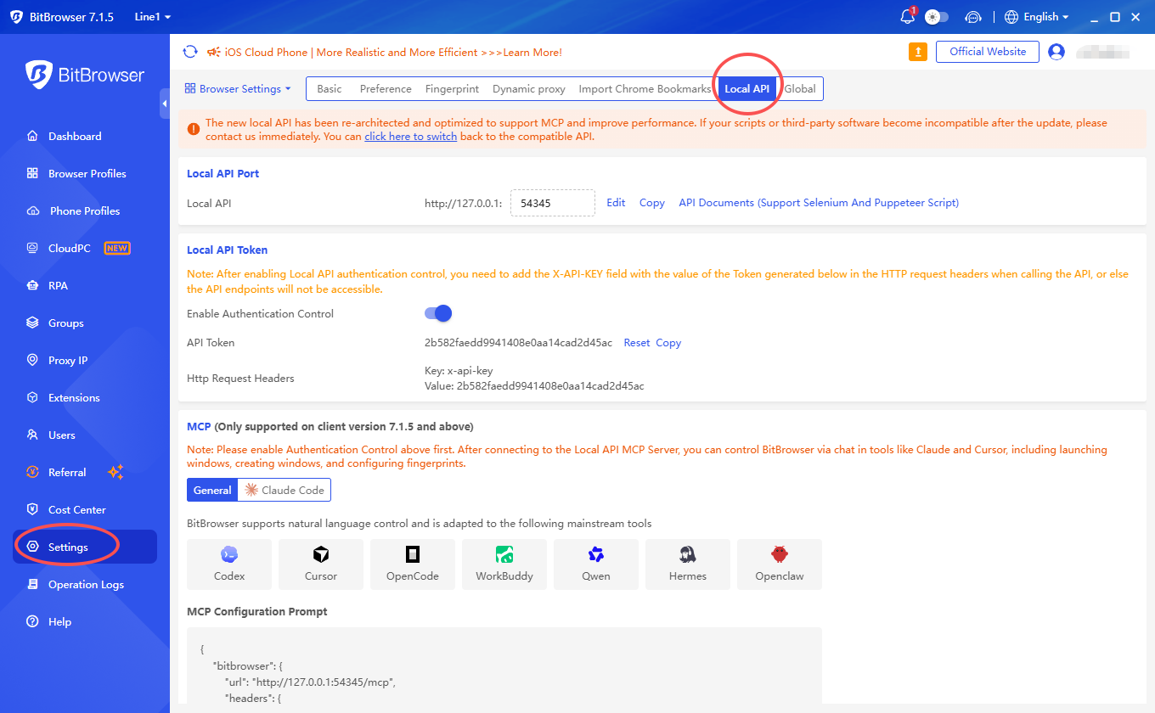Open Operation Logs in sidebar

pyautogui.click(x=85, y=584)
